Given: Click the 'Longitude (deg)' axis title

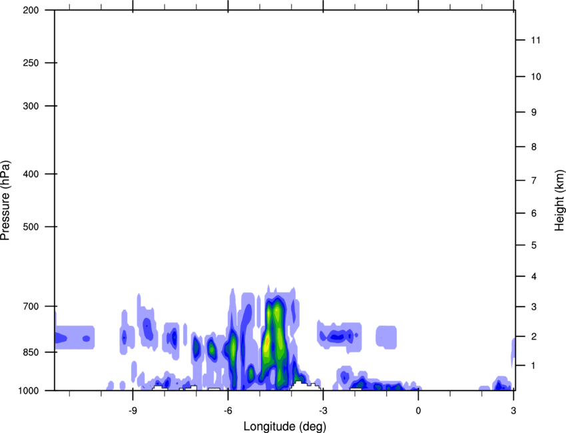Looking at the screenshot, I should click(285, 426).
